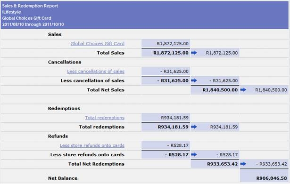Click the blue arrow in bold Total redemptions row
The width and height of the screenshot is (290, 184).
(x=194, y=127)
